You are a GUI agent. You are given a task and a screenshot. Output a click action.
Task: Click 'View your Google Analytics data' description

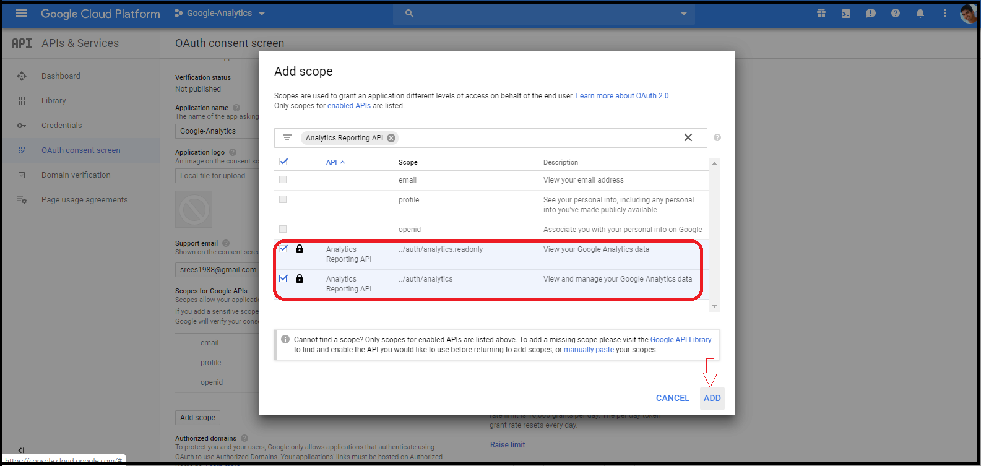(x=596, y=249)
